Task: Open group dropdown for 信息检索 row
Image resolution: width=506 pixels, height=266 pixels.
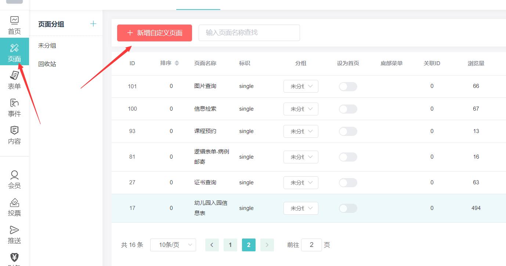Action: [301, 109]
